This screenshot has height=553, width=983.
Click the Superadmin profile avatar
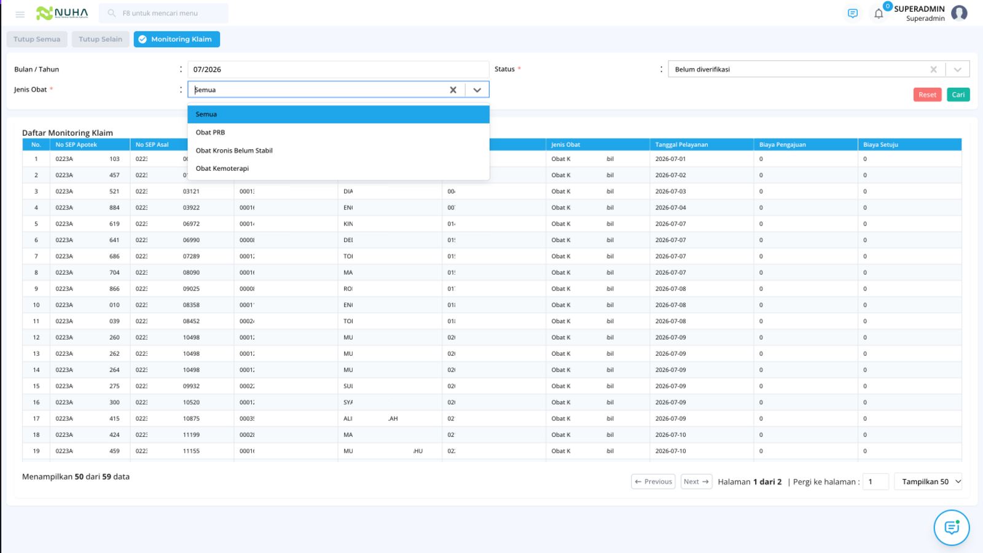point(959,13)
